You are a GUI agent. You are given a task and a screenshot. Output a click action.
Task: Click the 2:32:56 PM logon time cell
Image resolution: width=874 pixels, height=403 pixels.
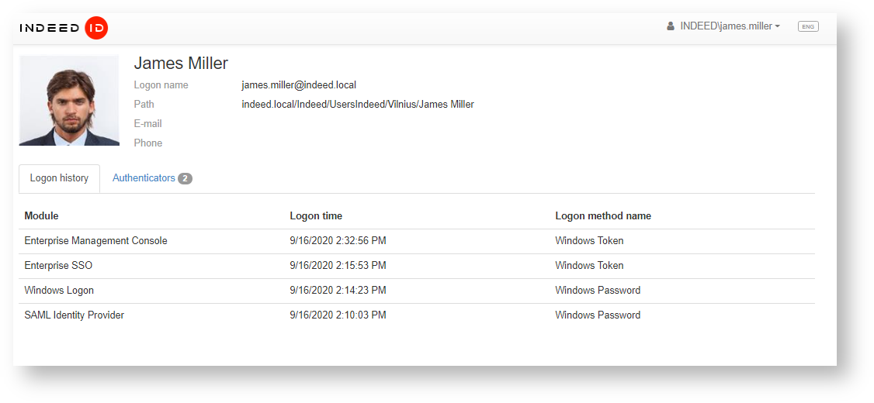click(x=338, y=241)
